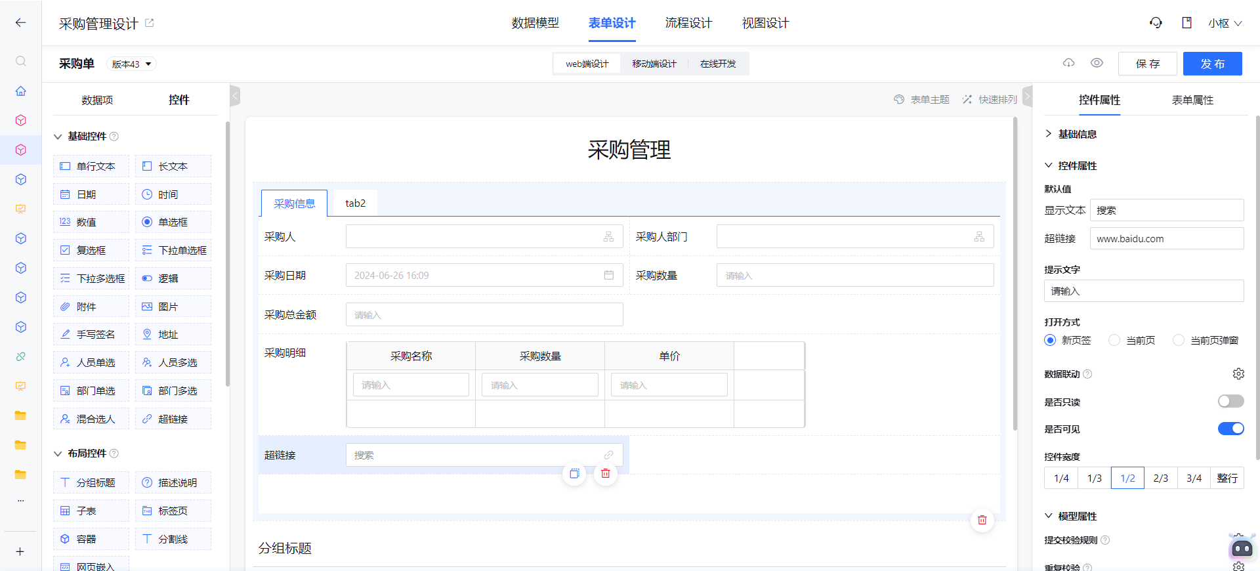The width and height of the screenshot is (1260, 571).
Task: Open the 表单属性 tab
Action: (x=1192, y=100)
